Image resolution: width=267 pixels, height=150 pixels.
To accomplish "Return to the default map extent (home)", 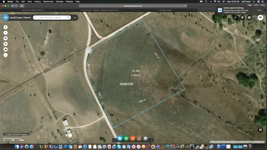I will [6, 38].
